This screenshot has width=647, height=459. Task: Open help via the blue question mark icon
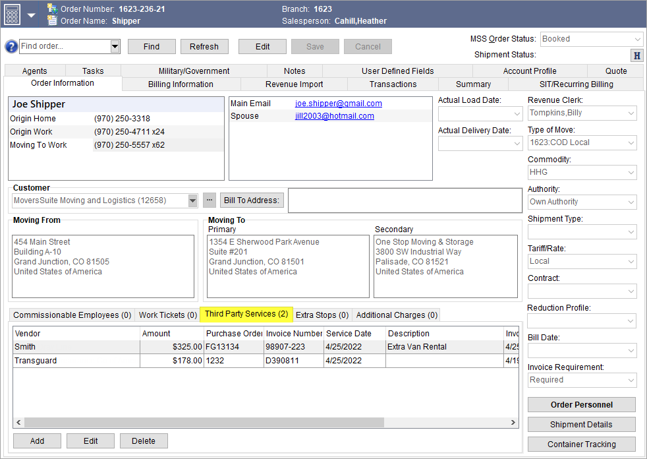tap(11, 46)
